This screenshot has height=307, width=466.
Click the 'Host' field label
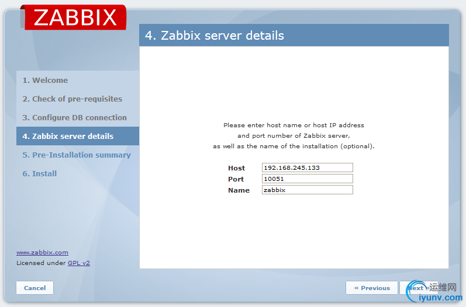pos(237,168)
